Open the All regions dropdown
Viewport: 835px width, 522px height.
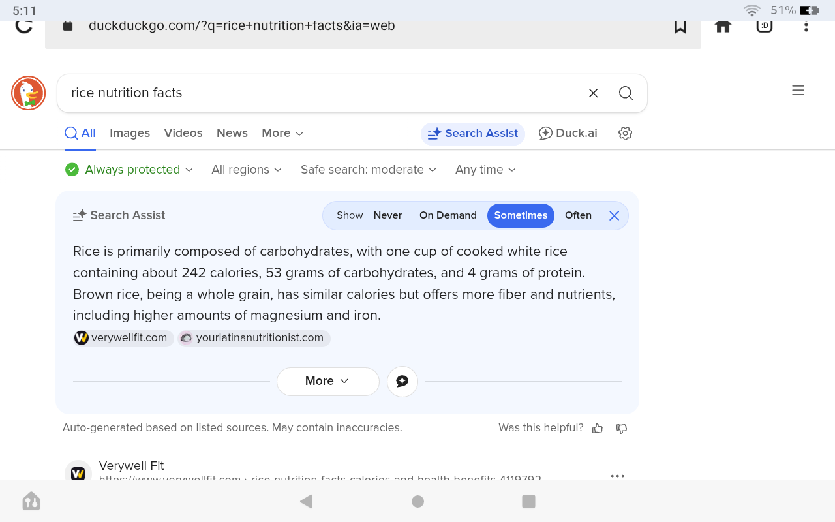coord(247,170)
